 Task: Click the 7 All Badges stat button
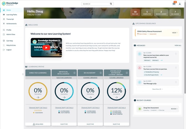[x=175, y=13]
